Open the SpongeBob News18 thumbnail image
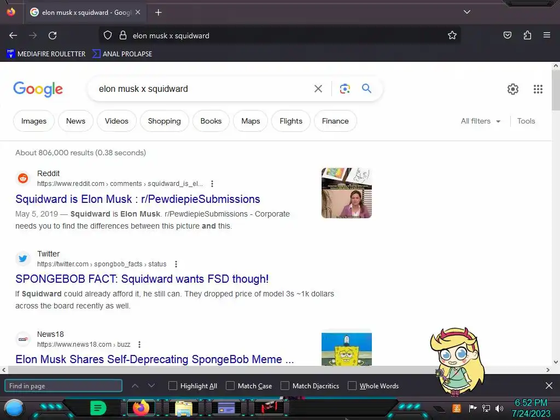Image resolution: width=560 pixels, height=420 pixels. [x=346, y=349]
